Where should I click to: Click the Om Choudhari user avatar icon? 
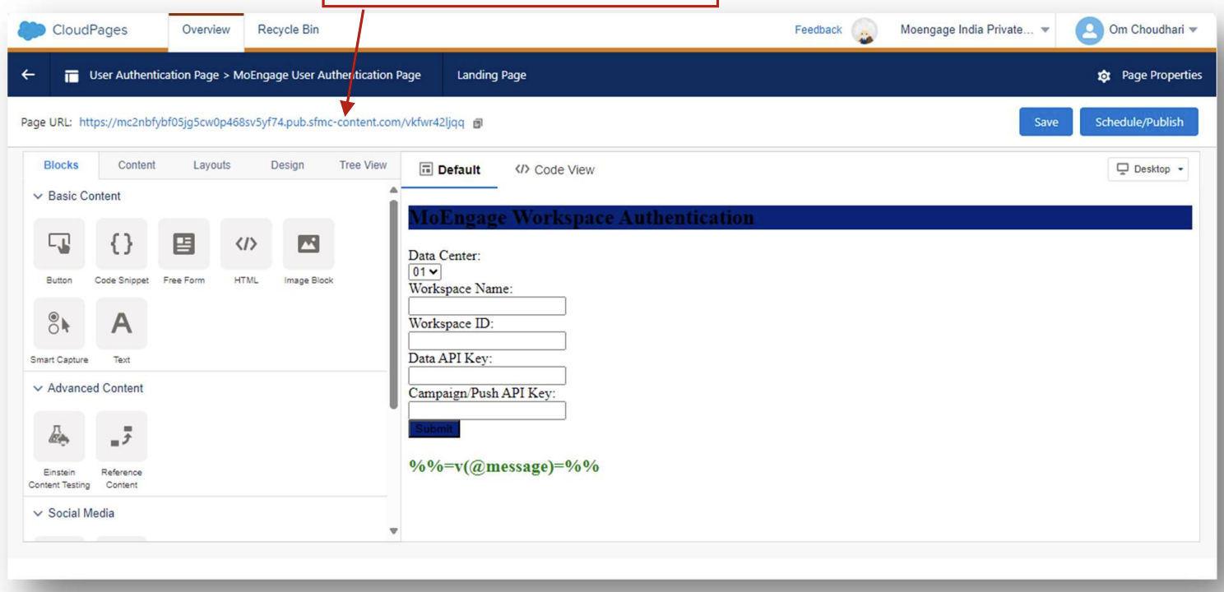pos(1089,30)
